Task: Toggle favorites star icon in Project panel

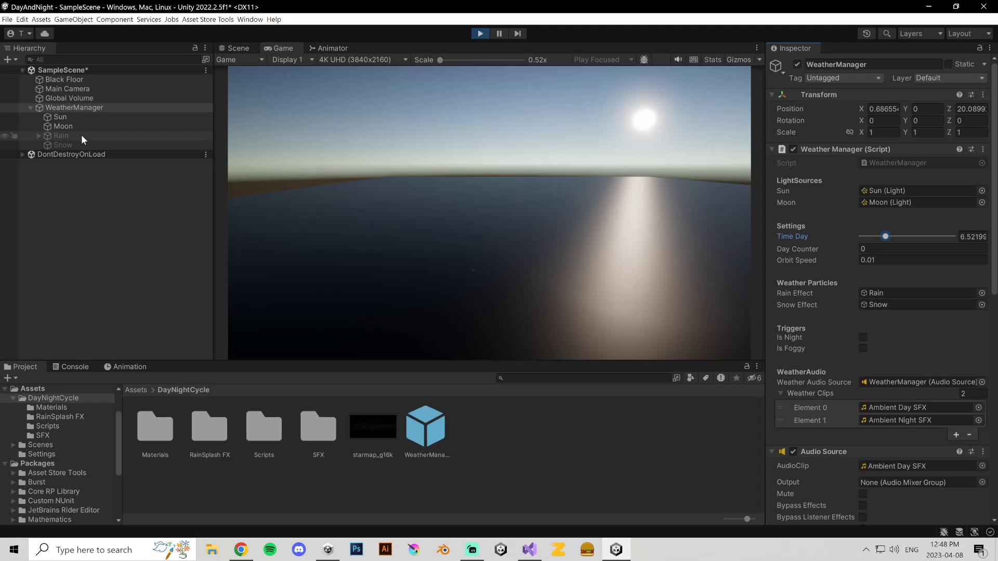Action: point(736,378)
